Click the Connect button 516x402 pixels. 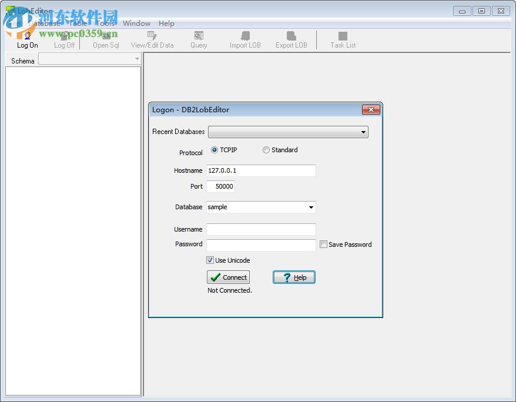coord(228,277)
